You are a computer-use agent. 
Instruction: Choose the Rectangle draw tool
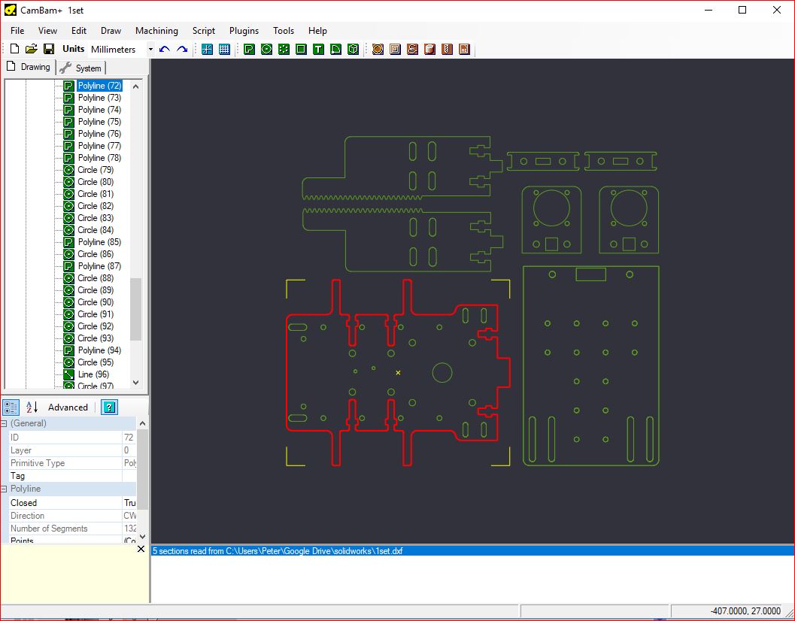pyautogui.click(x=301, y=49)
